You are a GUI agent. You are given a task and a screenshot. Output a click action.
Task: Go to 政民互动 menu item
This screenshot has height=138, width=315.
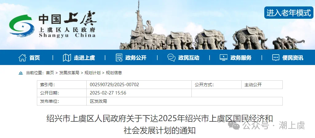click(x=189, y=58)
